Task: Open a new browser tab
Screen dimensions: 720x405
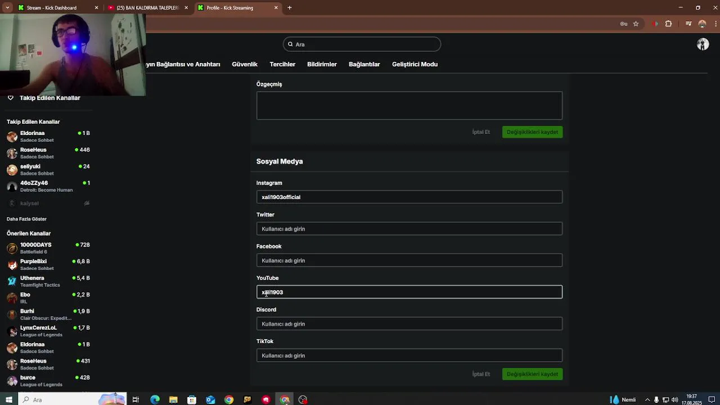Action: [289, 8]
